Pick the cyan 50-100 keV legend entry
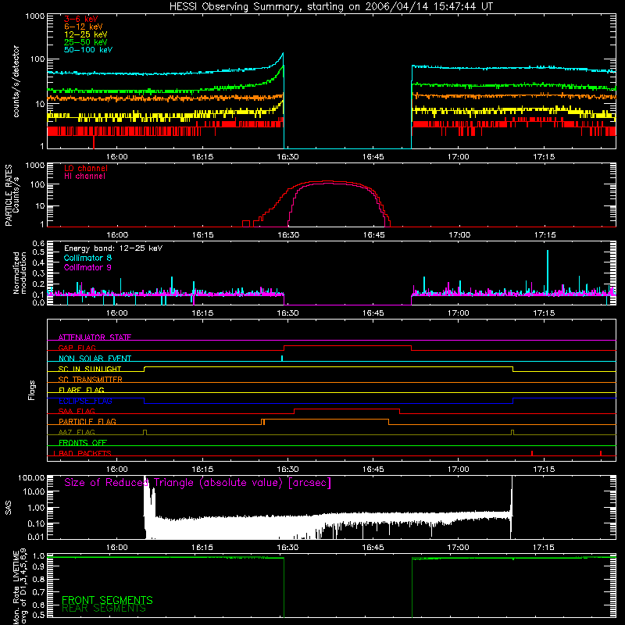This screenshot has height=625, width=625. (x=88, y=50)
